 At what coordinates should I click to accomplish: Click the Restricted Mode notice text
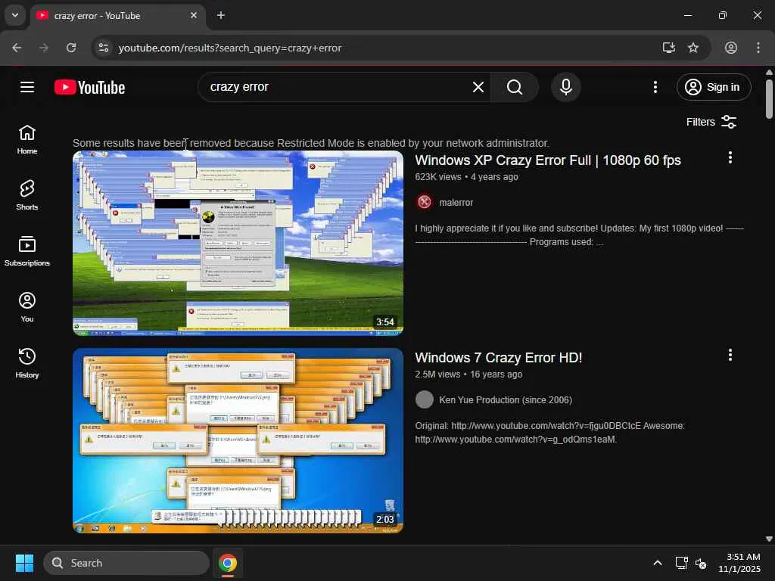pos(311,143)
